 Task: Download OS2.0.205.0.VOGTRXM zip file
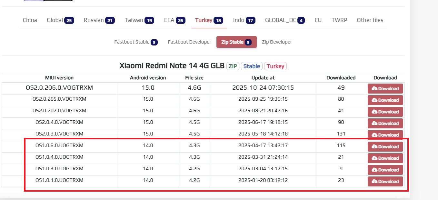pyautogui.click(x=385, y=100)
